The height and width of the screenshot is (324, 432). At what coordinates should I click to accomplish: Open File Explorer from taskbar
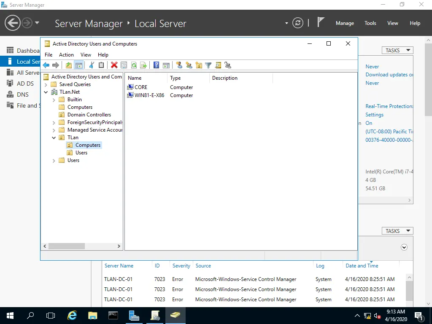(x=92, y=315)
